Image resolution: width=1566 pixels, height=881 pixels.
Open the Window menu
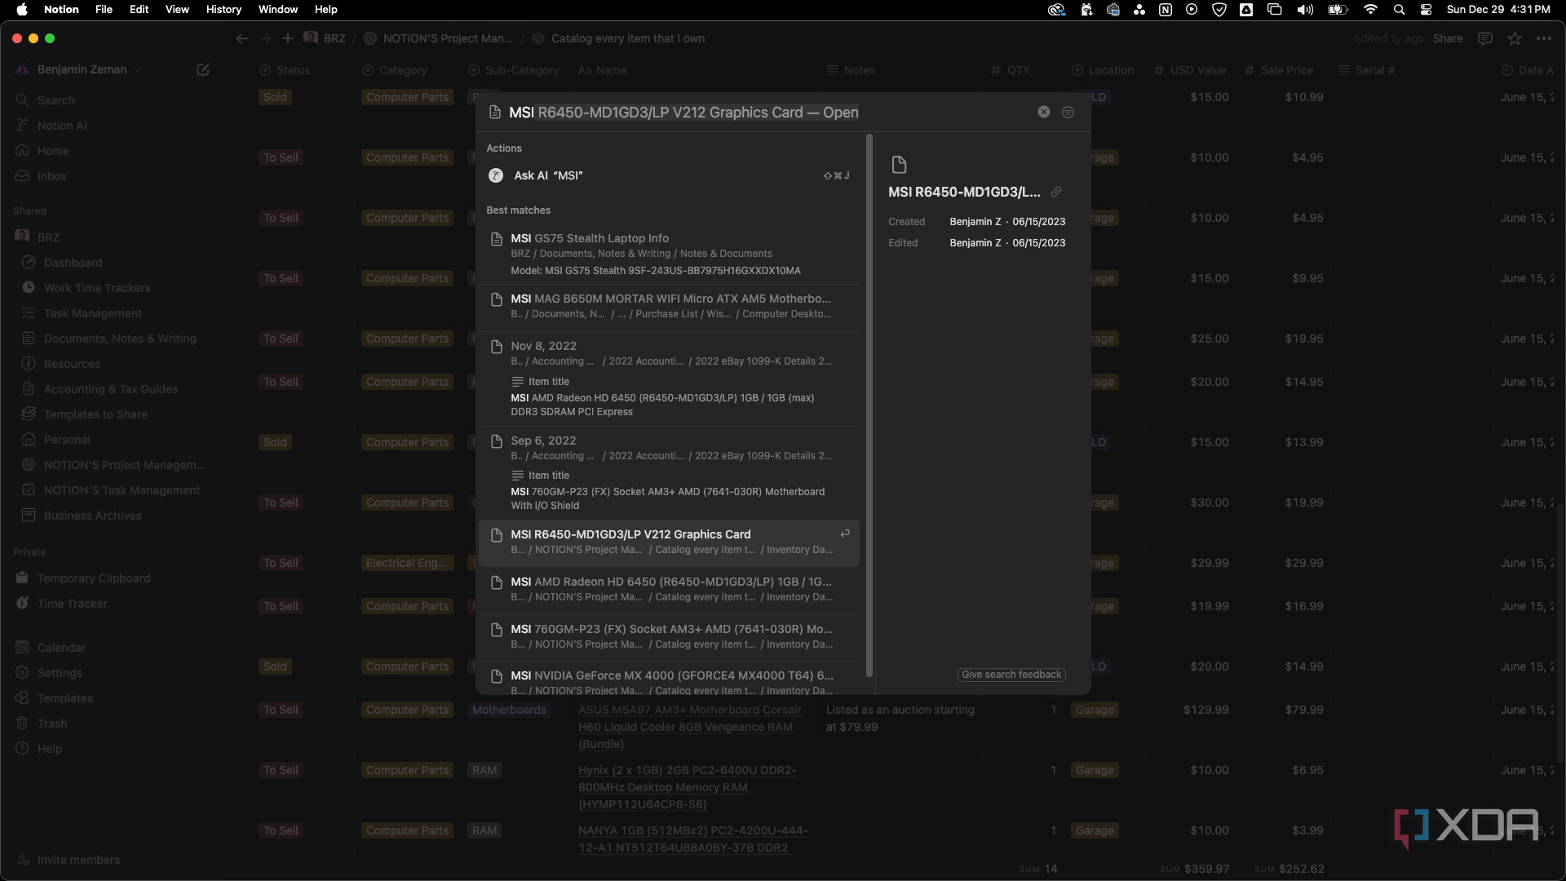[278, 10]
